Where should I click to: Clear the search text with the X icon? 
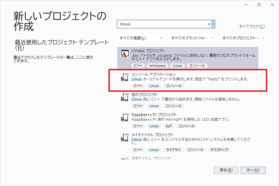click(x=209, y=24)
